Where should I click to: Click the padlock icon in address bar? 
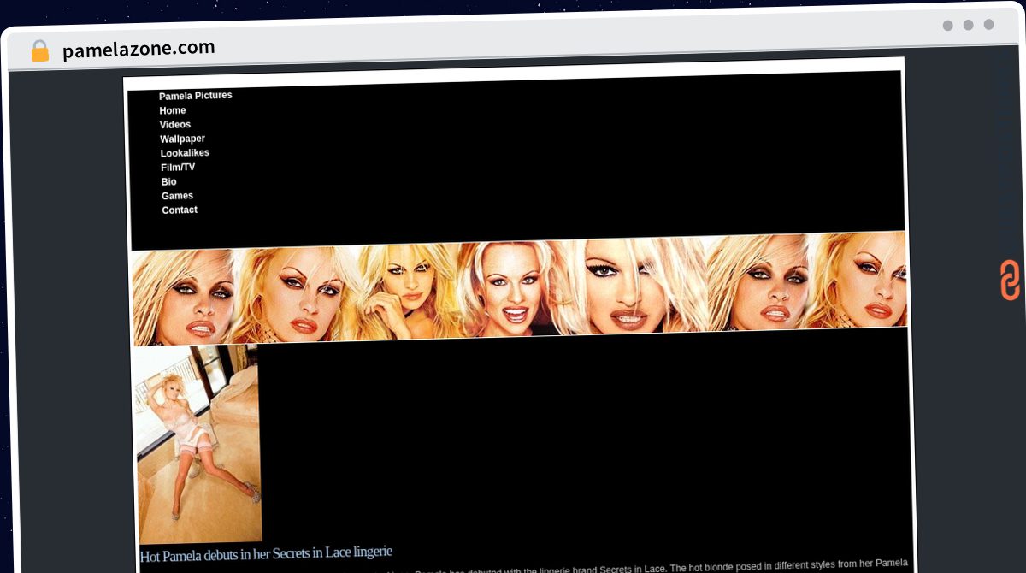tap(40, 51)
